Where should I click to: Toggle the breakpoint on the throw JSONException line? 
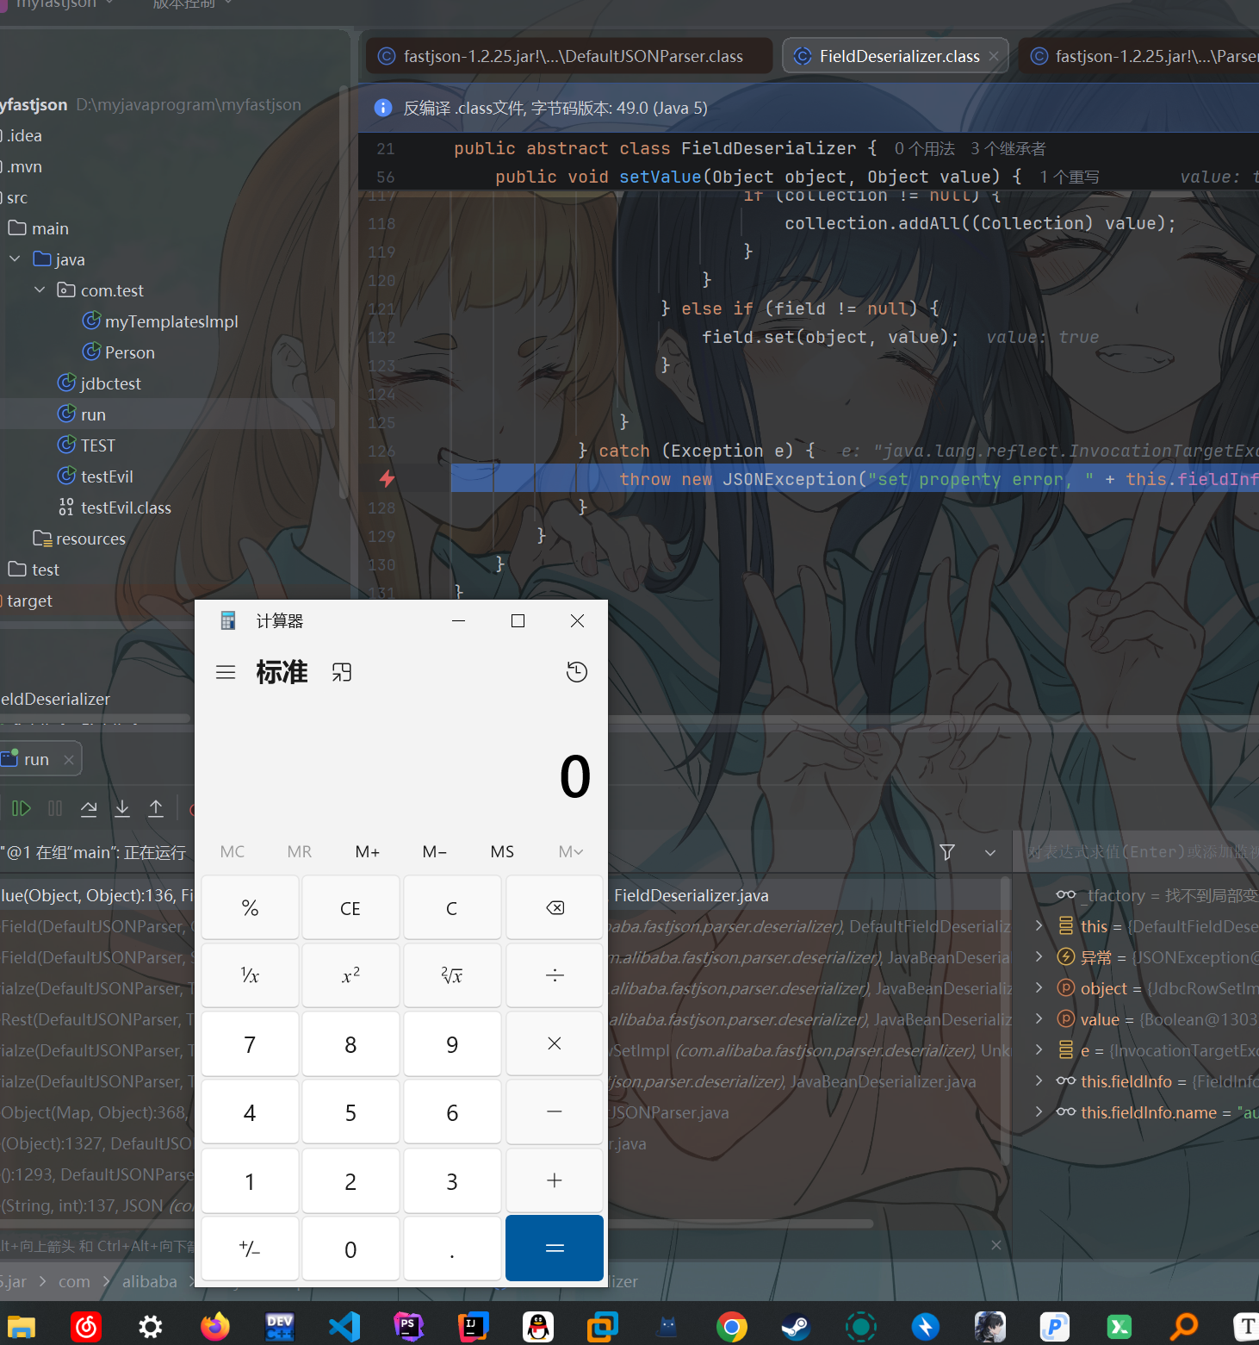387,479
